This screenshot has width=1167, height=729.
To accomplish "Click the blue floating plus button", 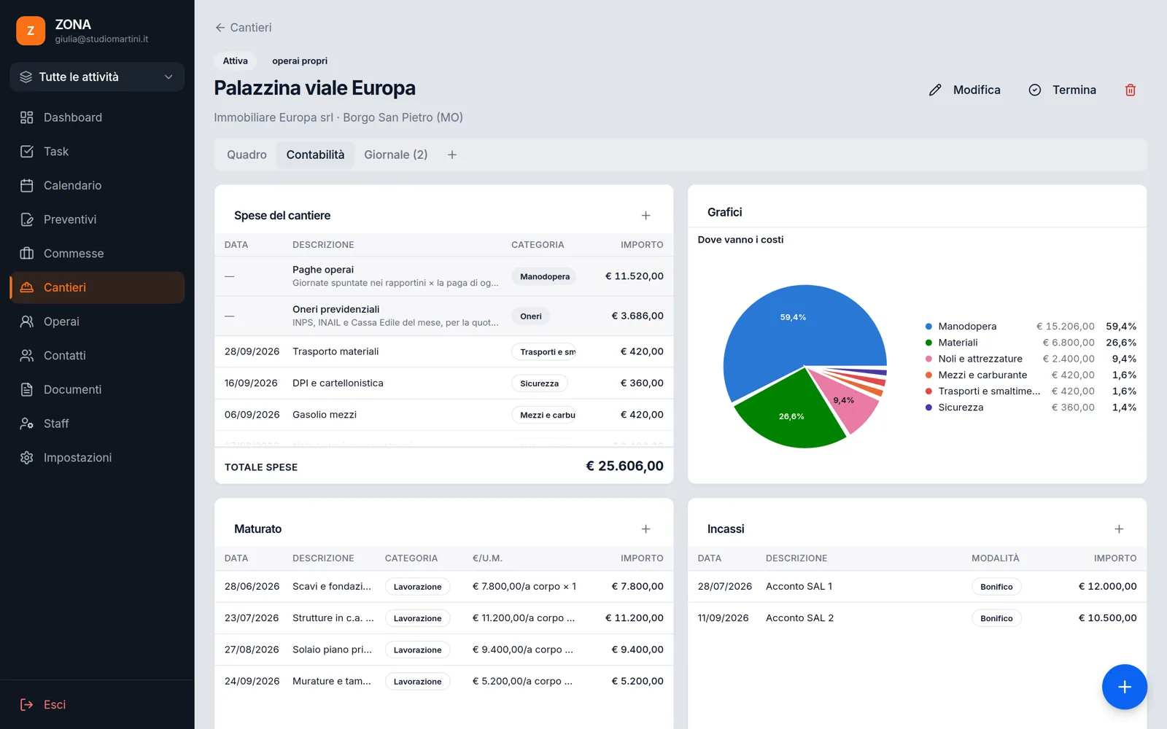I will pos(1125,687).
